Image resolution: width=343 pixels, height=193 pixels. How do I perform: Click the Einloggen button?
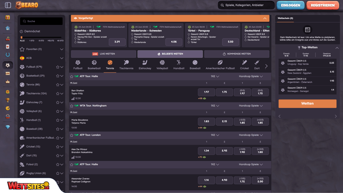coord(291,5)
